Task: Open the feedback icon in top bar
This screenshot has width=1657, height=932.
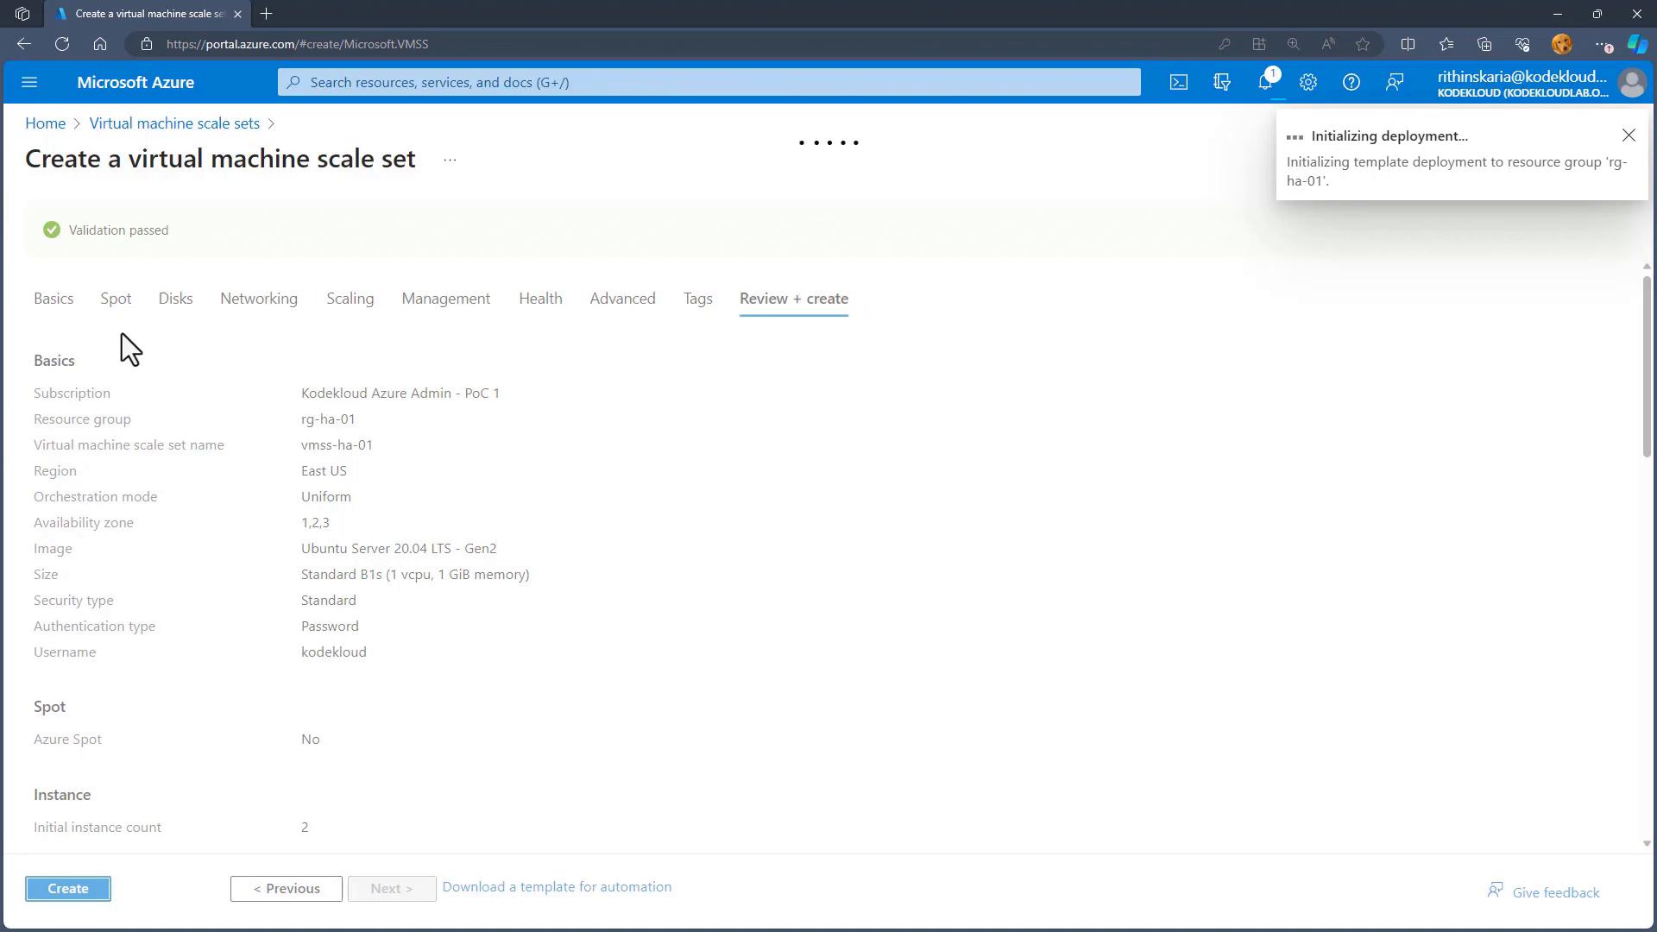Action: 1395,82
